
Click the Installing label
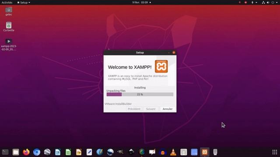point(140,88)
